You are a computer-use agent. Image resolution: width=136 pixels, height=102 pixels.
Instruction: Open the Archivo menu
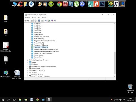coord(27,18)
